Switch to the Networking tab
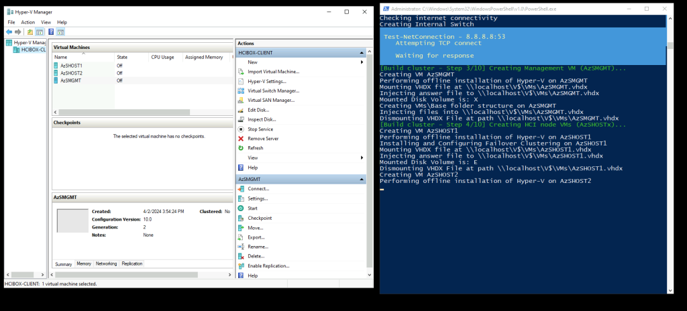Screen dimensions: 687x311 (107, 263)
